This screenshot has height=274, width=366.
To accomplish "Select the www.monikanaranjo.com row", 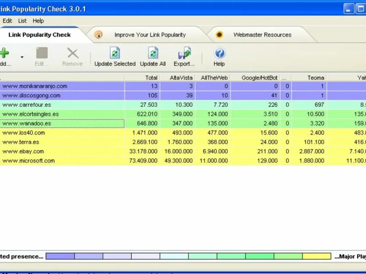I will click(183, 86).
